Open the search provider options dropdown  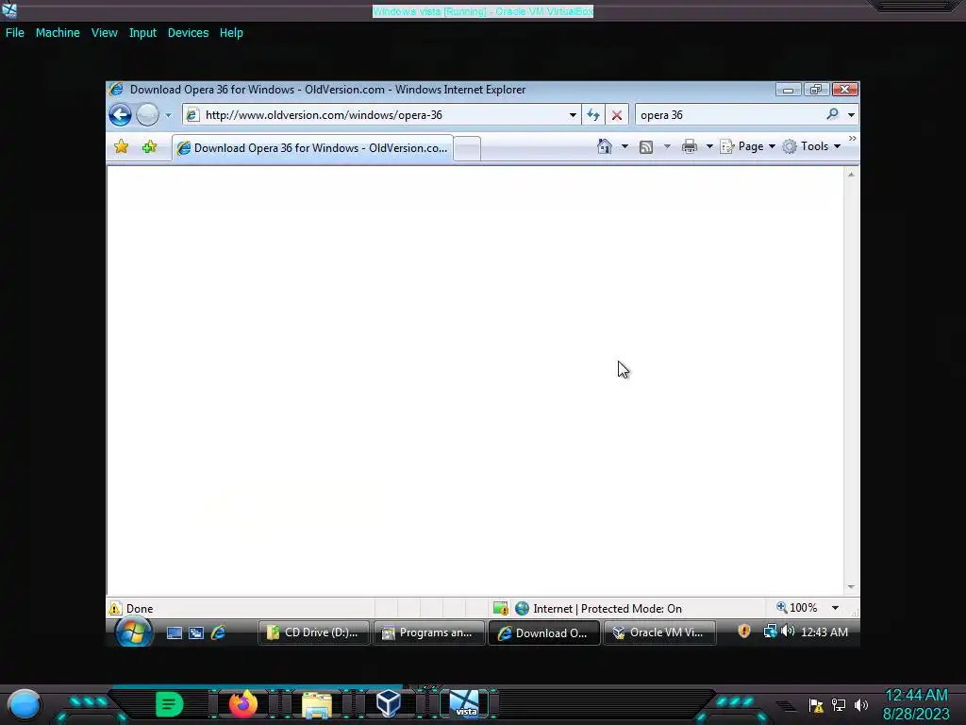852,114
